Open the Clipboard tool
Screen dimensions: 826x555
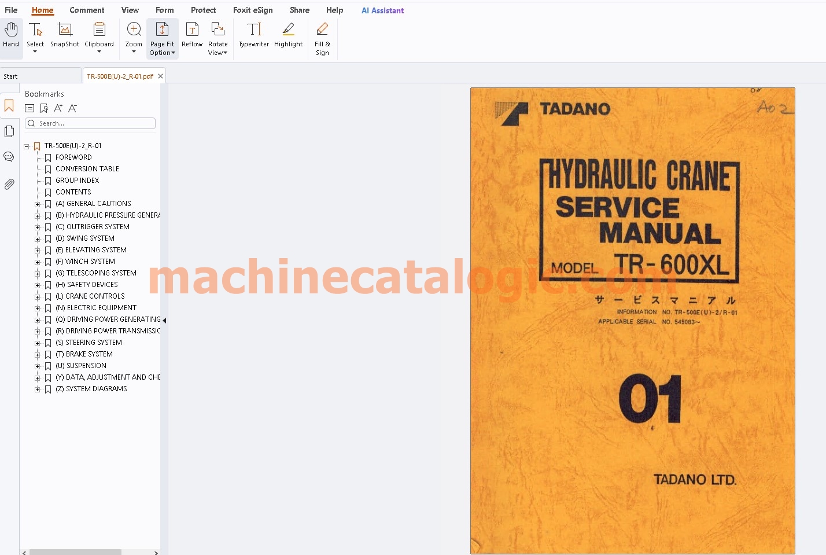(x=99, y=34)
